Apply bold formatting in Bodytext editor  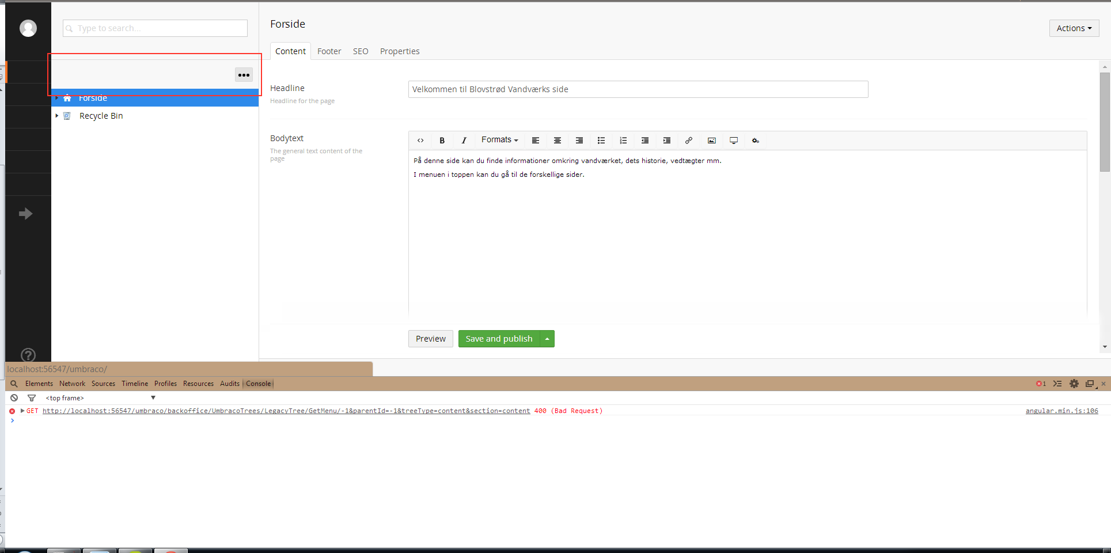(x=442, y=141)
